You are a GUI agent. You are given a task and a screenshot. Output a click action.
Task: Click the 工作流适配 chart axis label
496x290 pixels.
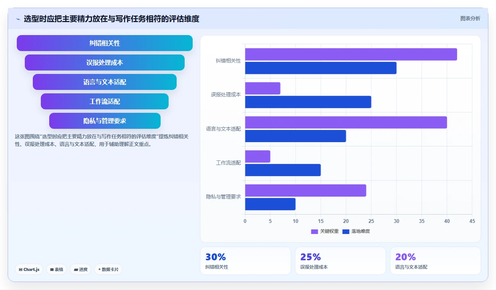coord(228,163)
